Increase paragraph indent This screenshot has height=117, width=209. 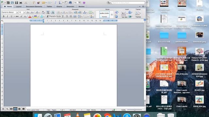pyautogui.click(x=80, y=12)
